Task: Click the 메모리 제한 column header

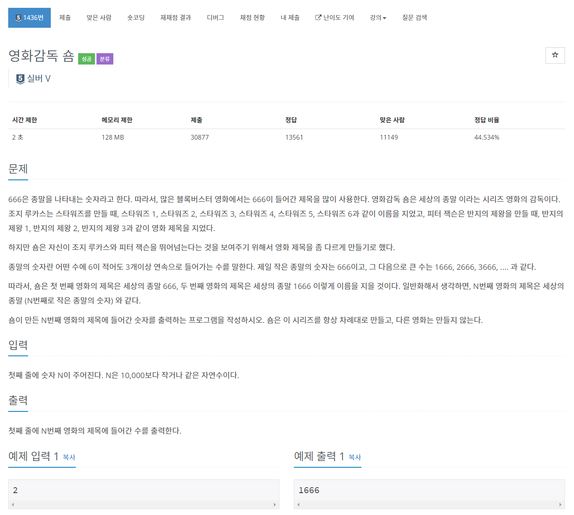Action: [x=117, y=120]
